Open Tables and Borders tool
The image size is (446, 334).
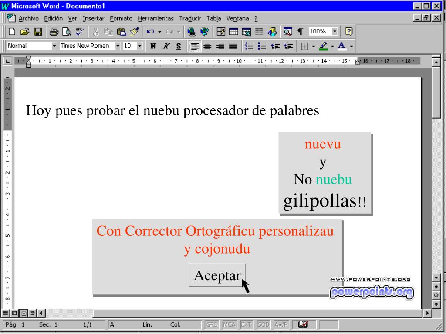(x=221, y=31)
